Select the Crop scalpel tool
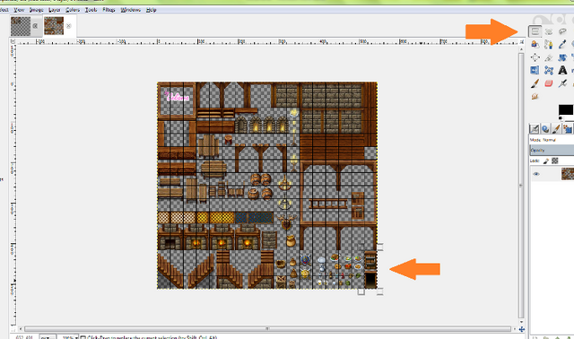The image size is (574, 339). (548, 57)
